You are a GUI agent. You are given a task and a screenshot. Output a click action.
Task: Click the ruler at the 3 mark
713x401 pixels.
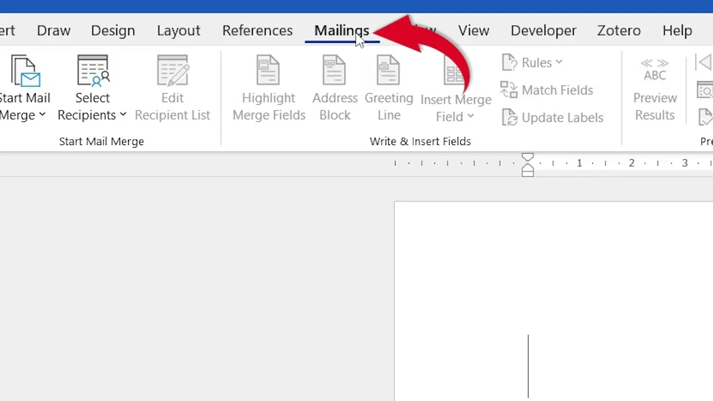point(685,163)
